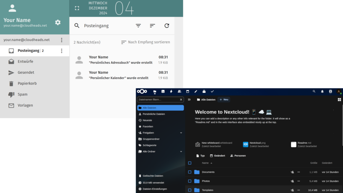Click the 33,9 MB verwendet storage indicator
Image resolution: width=343 pixels, height=193 pixels.
point(160,183)
